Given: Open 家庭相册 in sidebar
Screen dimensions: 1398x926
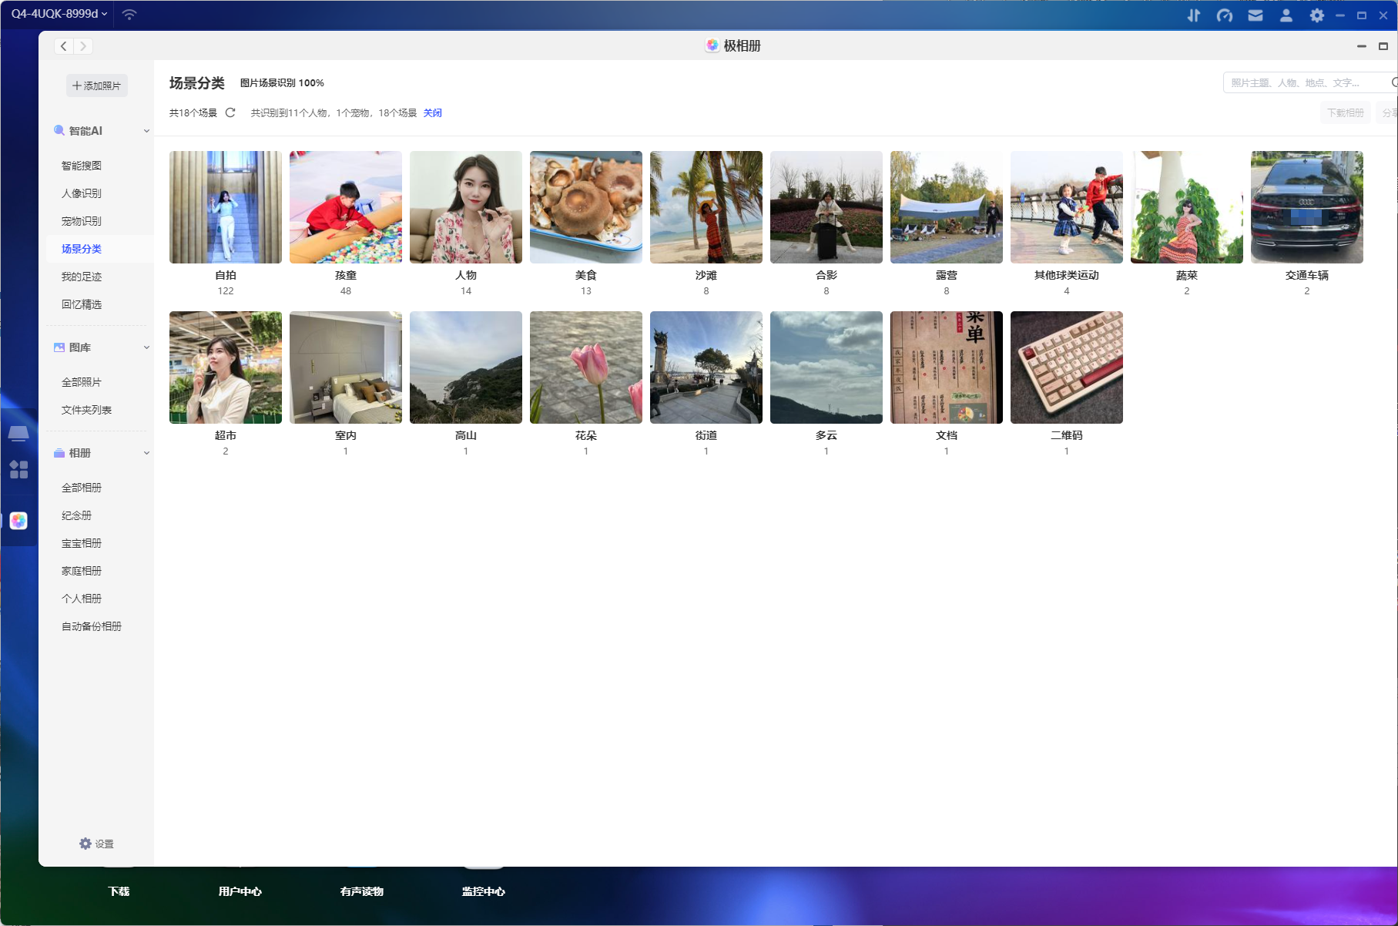Looking at the screenshot, I should pyautogui.click(x=82, y=571).
